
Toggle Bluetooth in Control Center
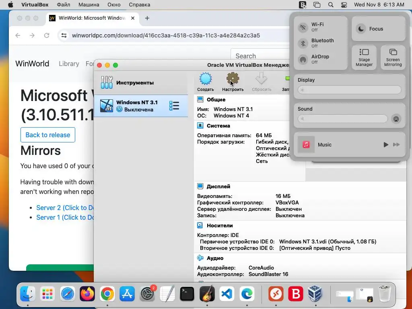[x=303, y=43]
